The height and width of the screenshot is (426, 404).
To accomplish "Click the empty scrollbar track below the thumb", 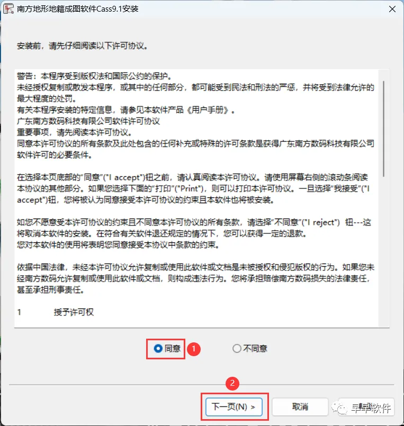I will tap(383, 251).
